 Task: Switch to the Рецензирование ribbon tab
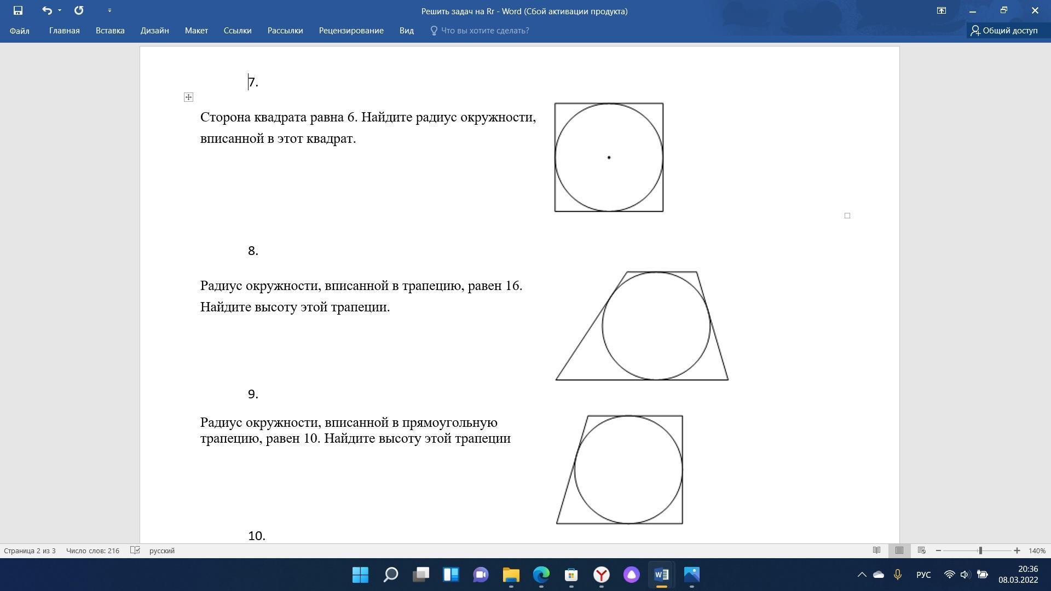(351, 31)
